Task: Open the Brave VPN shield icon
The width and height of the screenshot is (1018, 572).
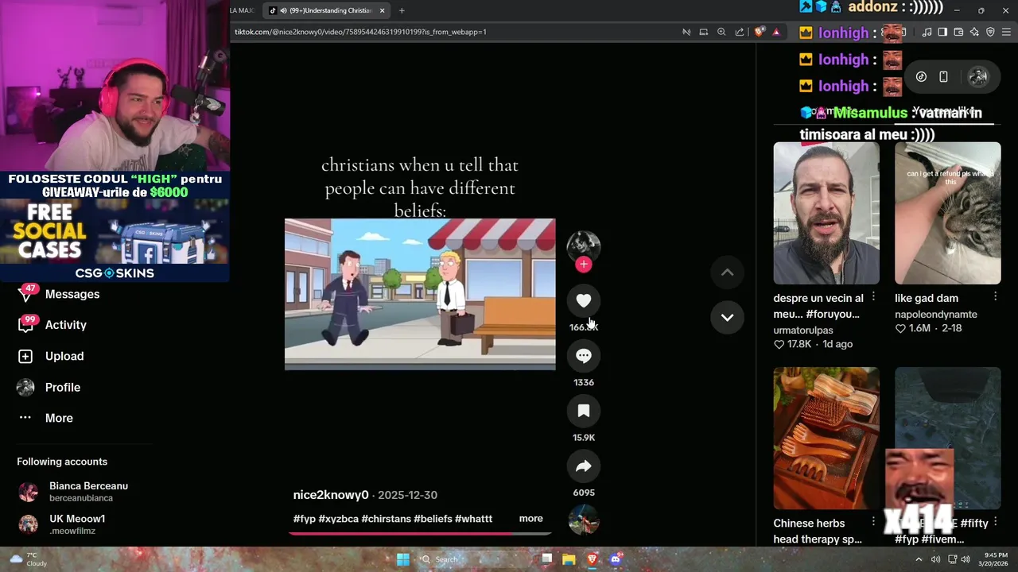Action: point(990,32)
